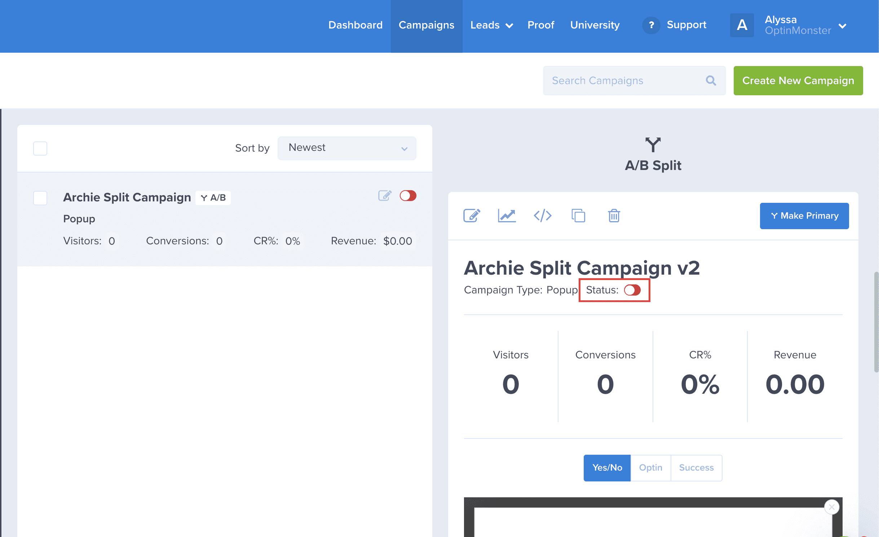Close the popup preview with X
This screenshot has height=537, width=879.
pyautogui.click(x=831, y=507)
